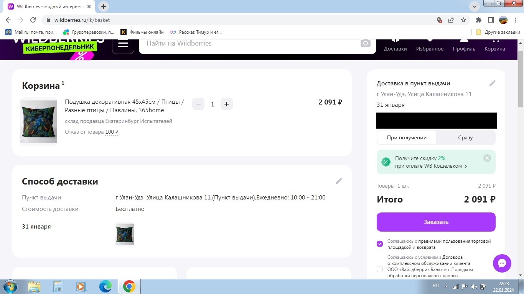524x294 pixels.
Task: Open the Mail.ru bookmark
Action: coord(31,32)
